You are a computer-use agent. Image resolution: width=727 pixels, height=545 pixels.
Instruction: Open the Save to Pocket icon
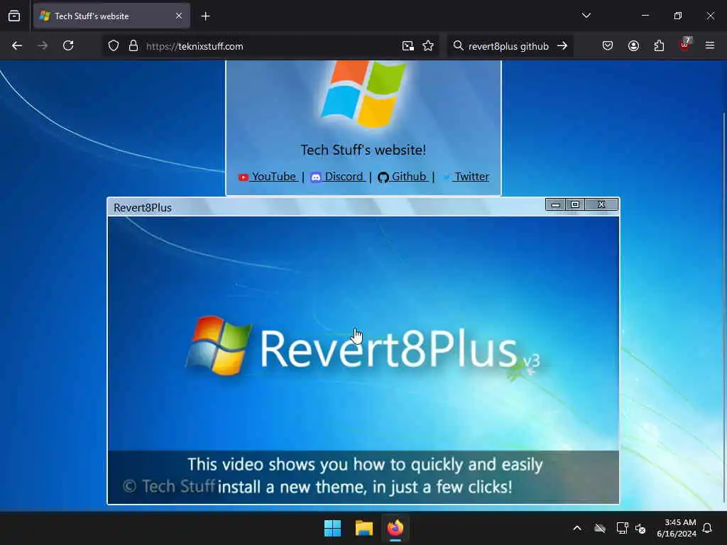click(x=608, y=46)
